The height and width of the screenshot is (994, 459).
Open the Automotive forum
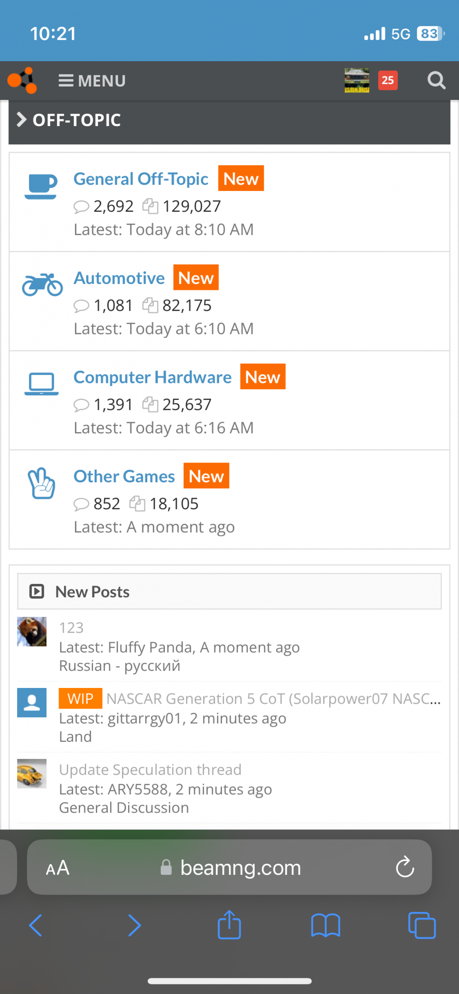tap(119, 278)
